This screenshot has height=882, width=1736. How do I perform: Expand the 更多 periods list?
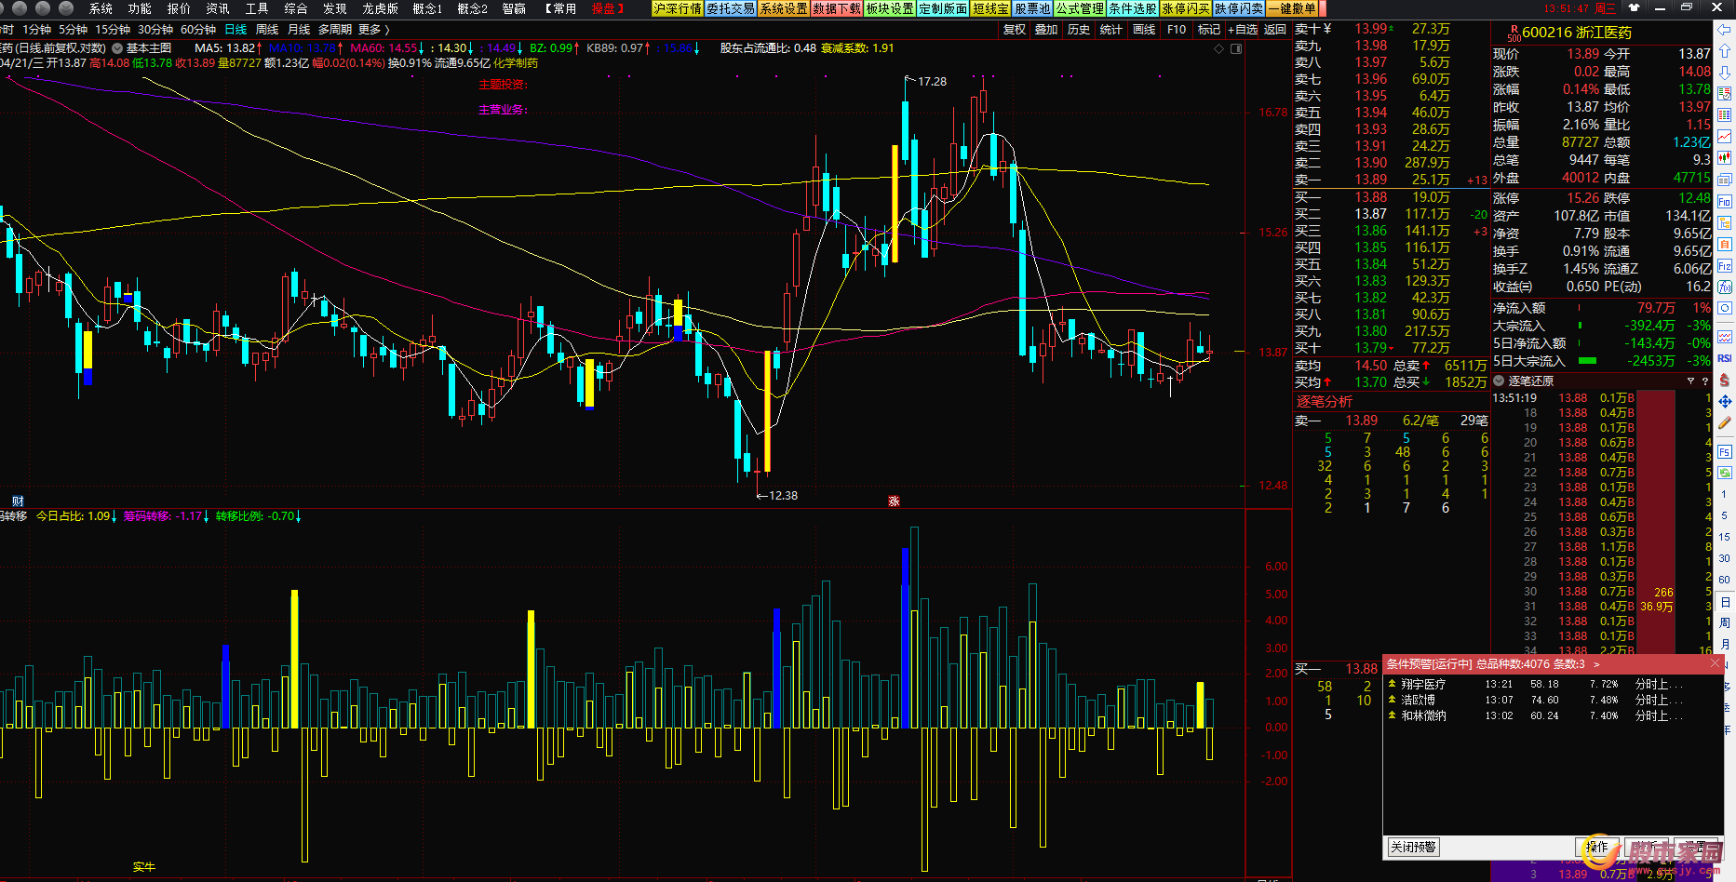373,30
